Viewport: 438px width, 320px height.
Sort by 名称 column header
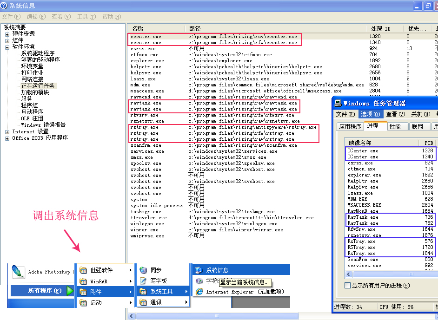click(x=156, y=29)
